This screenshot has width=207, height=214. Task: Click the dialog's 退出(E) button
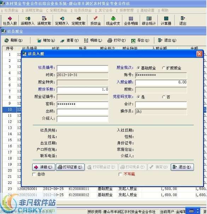(182, 167)
